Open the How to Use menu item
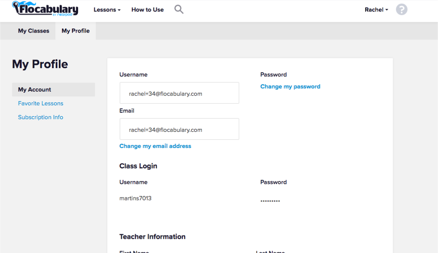This screenshot has width=438, height=253. 147,9
